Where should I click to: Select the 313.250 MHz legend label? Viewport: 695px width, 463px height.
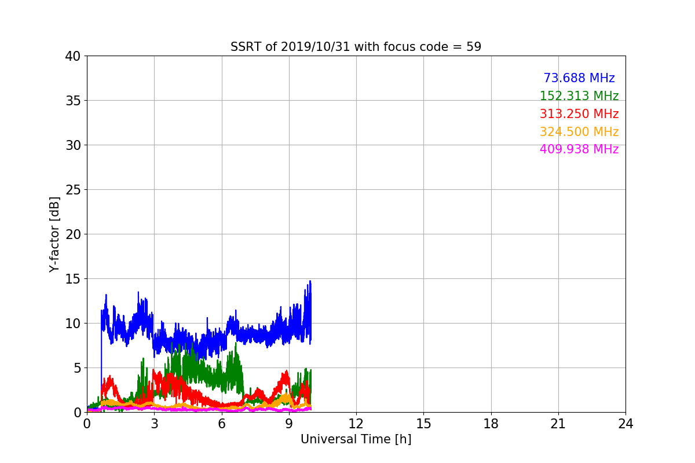(x=579, y=114)
